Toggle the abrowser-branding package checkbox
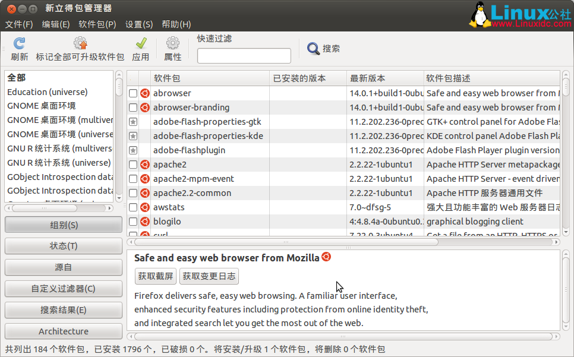Viewport: 574px width, 357px height. tap(133, 108)
